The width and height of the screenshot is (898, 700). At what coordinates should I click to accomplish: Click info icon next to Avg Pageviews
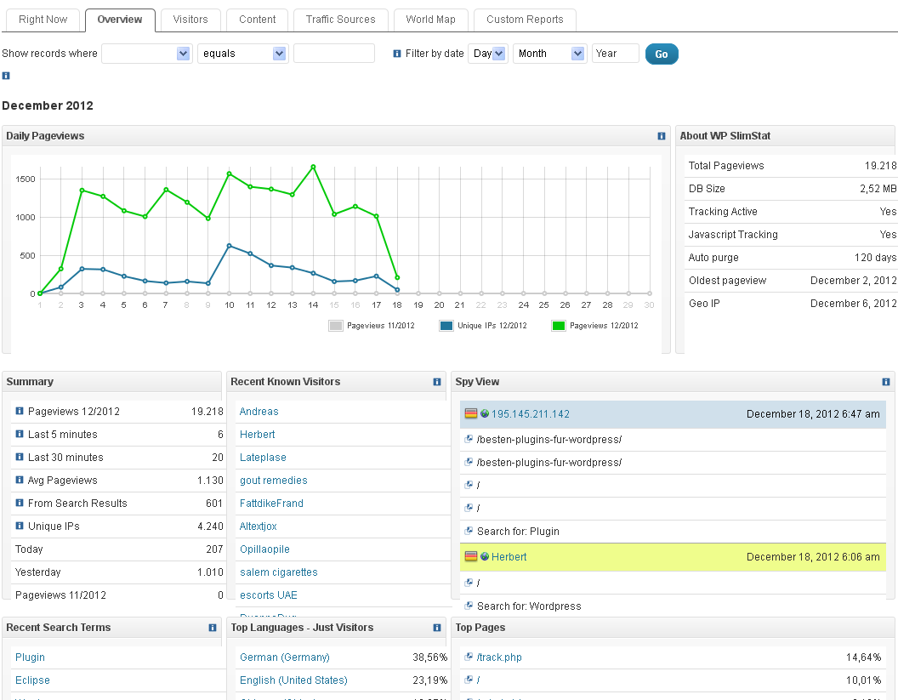click(x=20, y=480)
